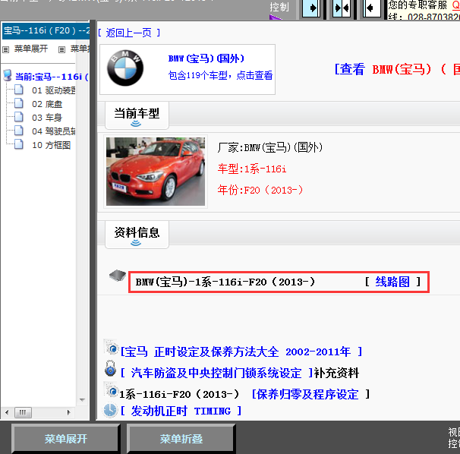Click small icon left of top 菜单折叠
Image resolution: width=460 pixels, height=454 pixels.
[x=61, y=49]
